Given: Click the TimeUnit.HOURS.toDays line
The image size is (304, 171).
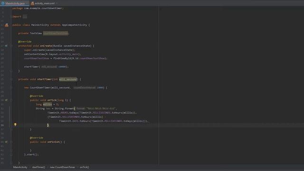Looking at the screenshot, I should [x=92, y=113].
